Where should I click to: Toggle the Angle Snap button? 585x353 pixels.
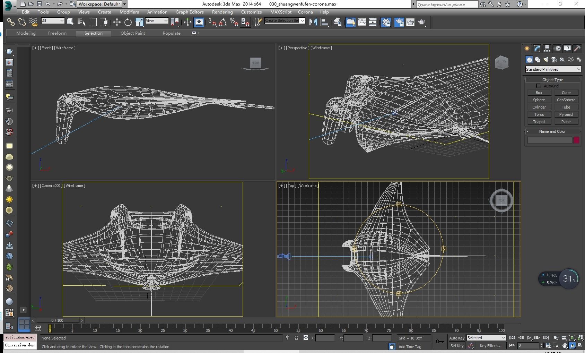pos(223,22)
